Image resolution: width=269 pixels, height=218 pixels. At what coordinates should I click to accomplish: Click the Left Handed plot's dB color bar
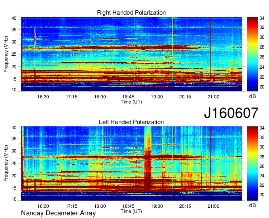coord(252,163)
